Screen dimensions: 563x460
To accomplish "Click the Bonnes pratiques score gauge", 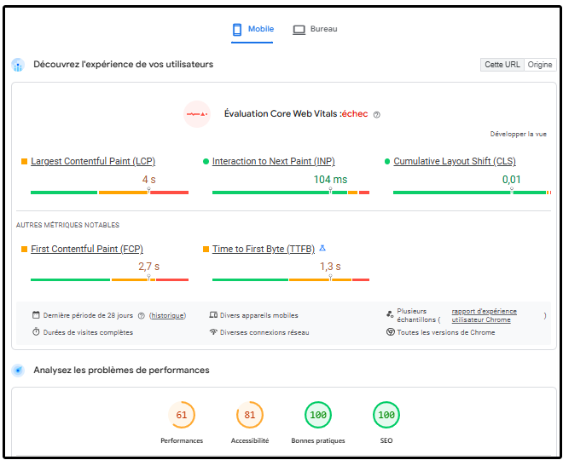I will pos(318,416).
